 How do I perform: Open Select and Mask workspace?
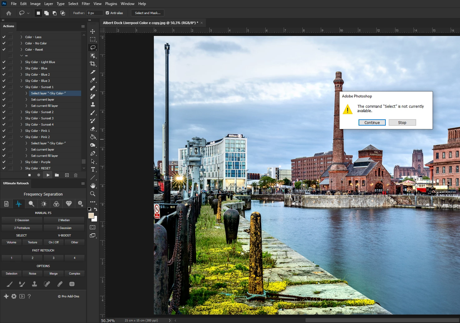pyautogui.click(x=148, y=13)
